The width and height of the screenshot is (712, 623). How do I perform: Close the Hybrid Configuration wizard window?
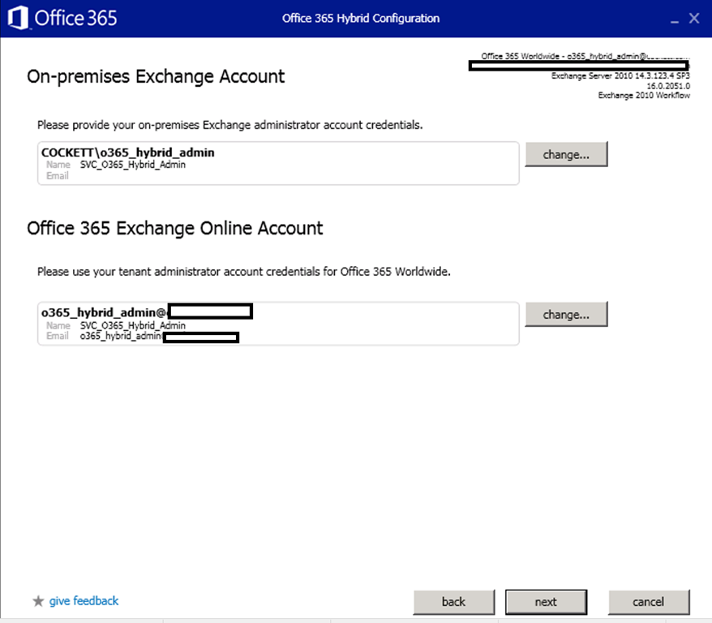(x=694, y=18)
